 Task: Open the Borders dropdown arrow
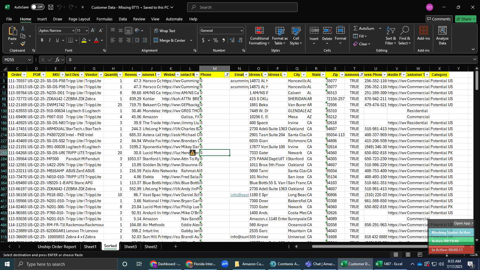point(76,40)
